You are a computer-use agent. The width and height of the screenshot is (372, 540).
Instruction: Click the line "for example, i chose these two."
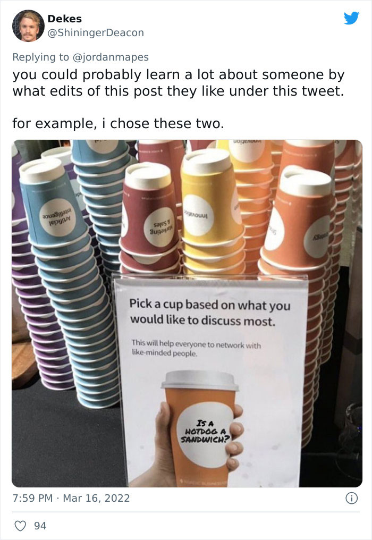coord(118,124)
